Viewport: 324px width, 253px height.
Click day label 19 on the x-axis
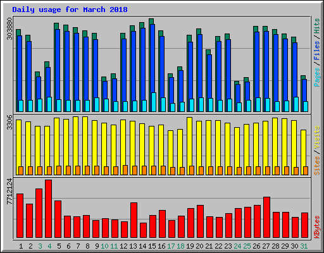tap(190, 246)
